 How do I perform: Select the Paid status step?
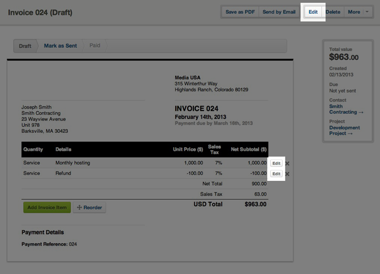point(95,46)
